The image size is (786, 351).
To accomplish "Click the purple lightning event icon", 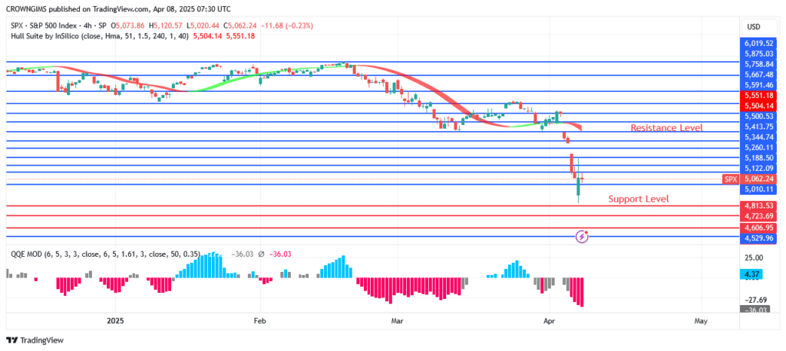I will pos(582,236).
